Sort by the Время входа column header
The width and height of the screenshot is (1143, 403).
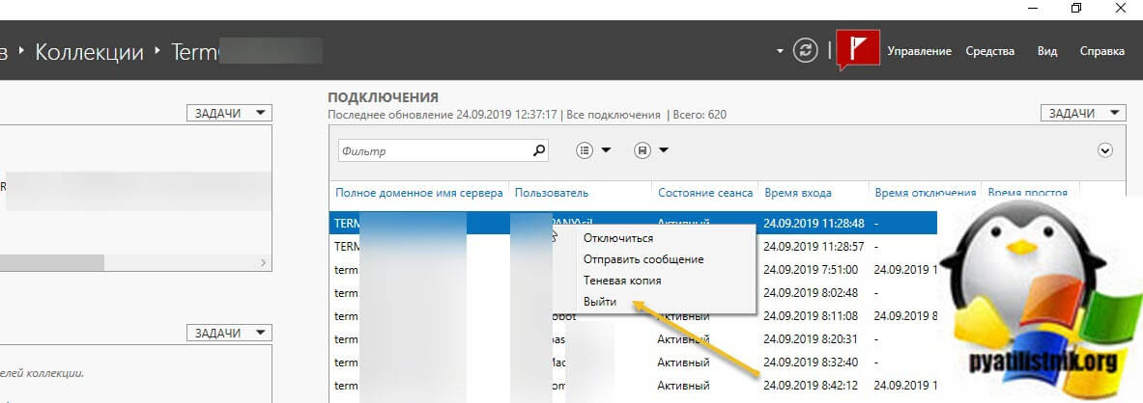pyautogui.click(x=797, y=193)
